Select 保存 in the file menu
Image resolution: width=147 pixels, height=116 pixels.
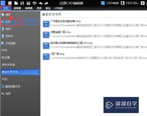20,29
